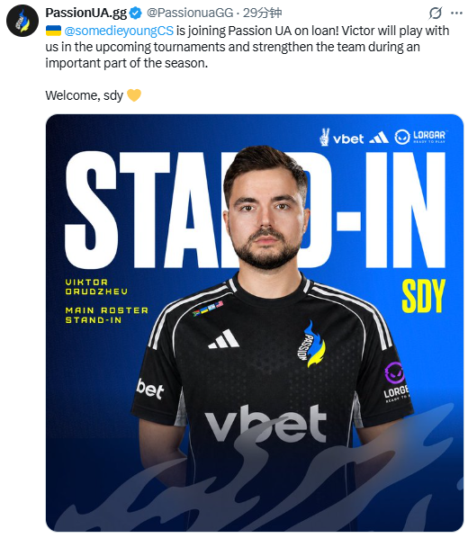
Task: Open the @somedieyoungCS mention link
Action: [119, 31]
